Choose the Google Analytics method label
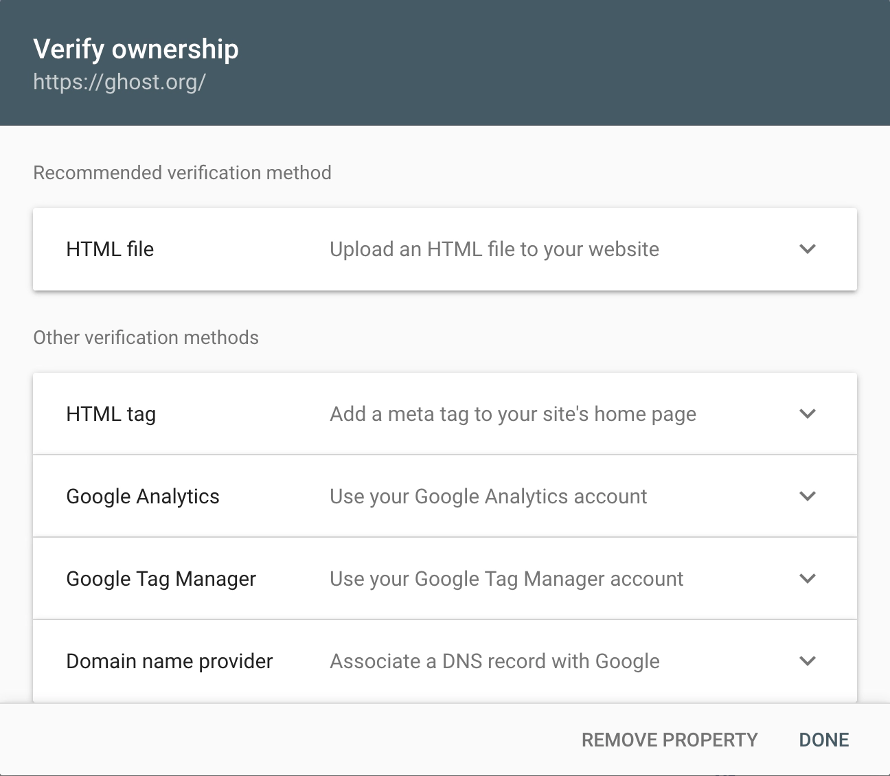This screenshot has height=776, width=890. point(143,497)
